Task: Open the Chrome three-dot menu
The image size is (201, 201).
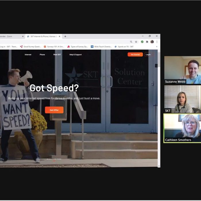Action: click(x=157, y=42)
